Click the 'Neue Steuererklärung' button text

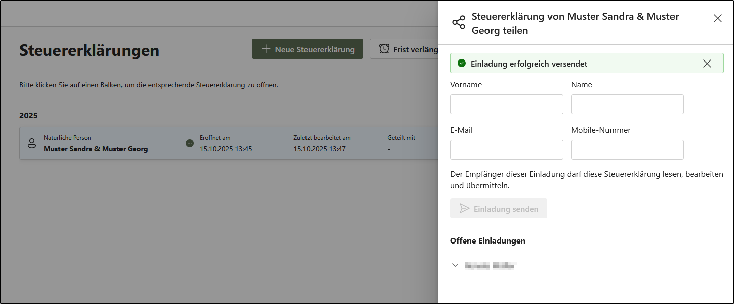[315, 49]
